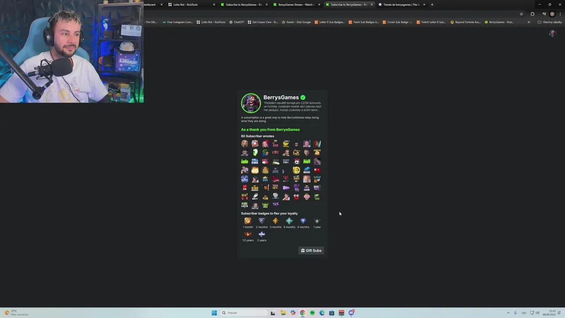Switch to the Tienda de berrysgames tab
Screen dimensions: 565x318
click(x=401, y=4)
